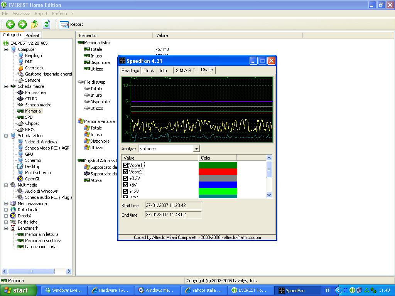This screenshot has width=395, height=296.
Task: Select the OpenGL icon in tree
Action: (x=20, y=179)
